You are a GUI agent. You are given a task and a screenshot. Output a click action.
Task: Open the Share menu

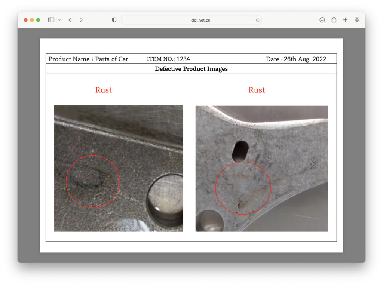click(334, 20)
